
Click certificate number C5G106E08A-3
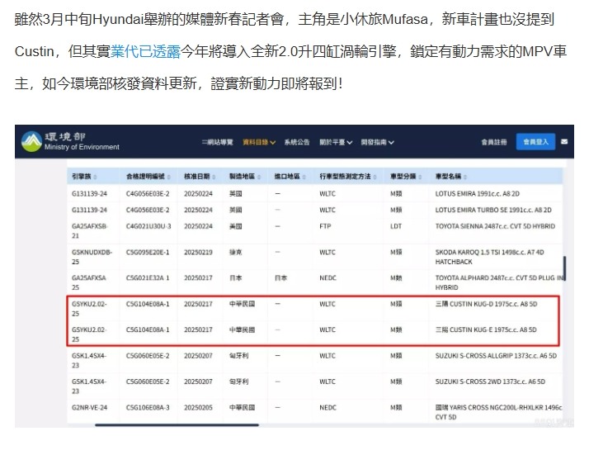tap(148, 408)
